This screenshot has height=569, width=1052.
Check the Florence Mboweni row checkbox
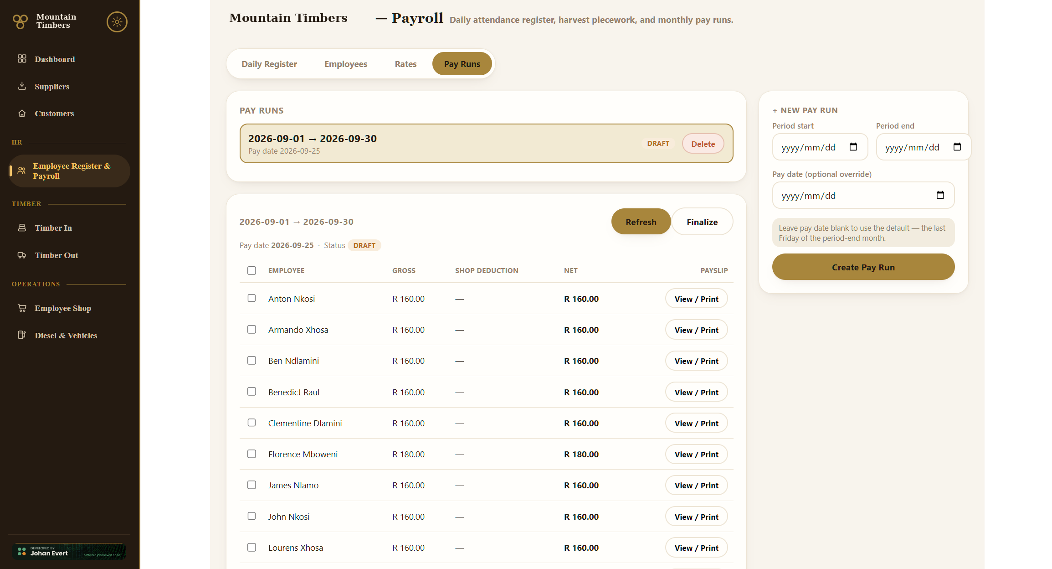pyautogui.click(x=251, y=454)
